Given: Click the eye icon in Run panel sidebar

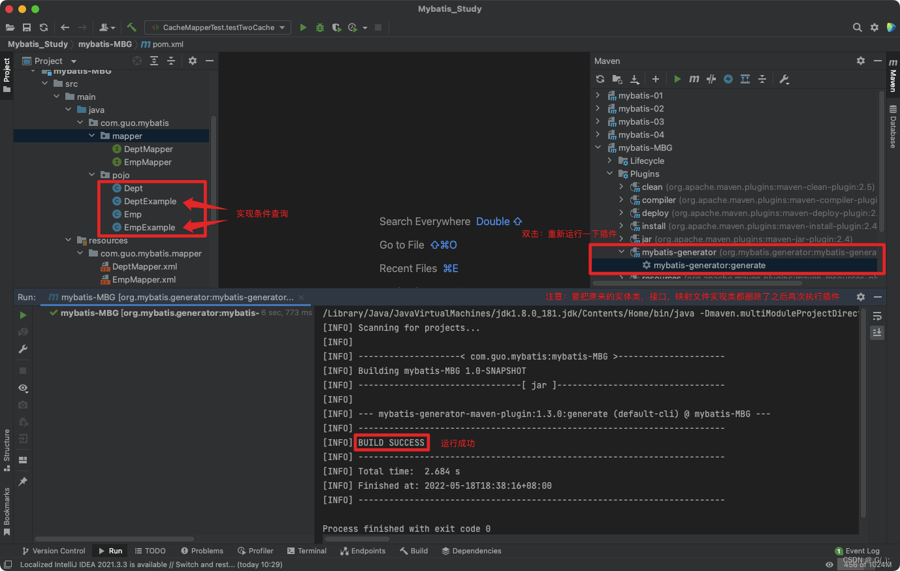Looking at the screenshot, I should click(23, 388).
